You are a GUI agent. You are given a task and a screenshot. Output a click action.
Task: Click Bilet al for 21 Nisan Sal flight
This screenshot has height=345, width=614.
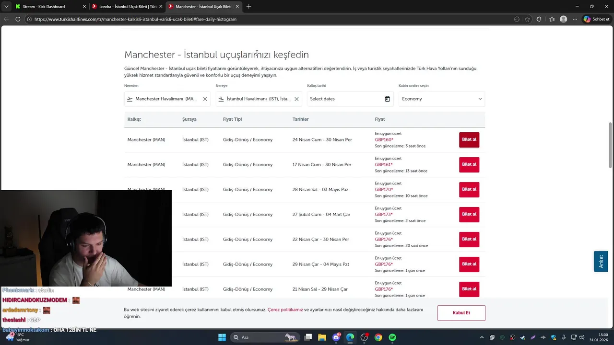(469, 289)
